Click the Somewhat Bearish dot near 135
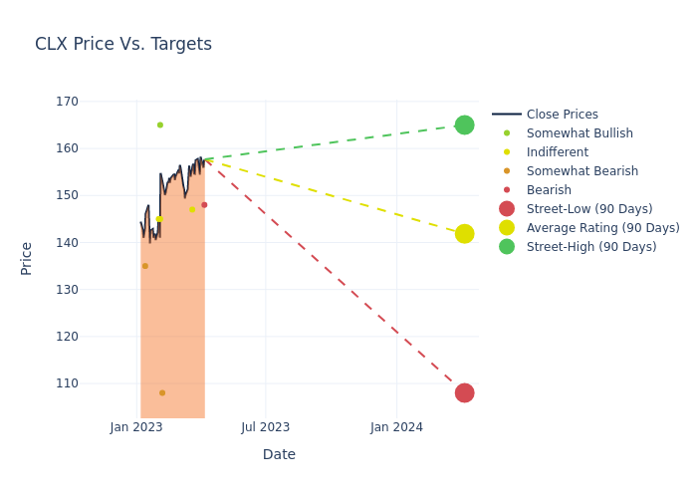 (x=144, y=266)
